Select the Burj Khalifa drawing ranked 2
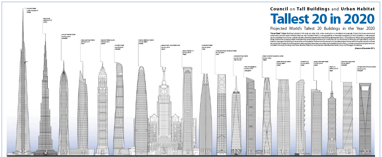Viewport: 382px width, 157px height. (45, 94)
